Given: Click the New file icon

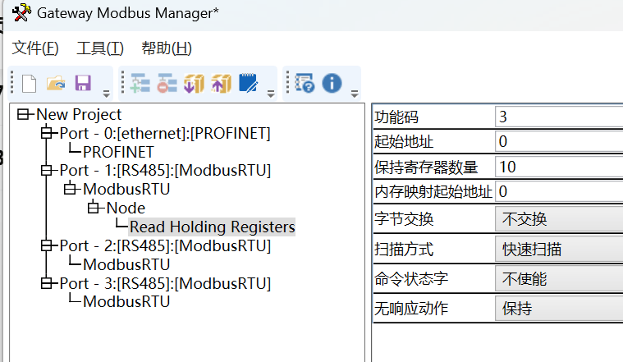Looking at the screenshot, I should coord(29,84).
